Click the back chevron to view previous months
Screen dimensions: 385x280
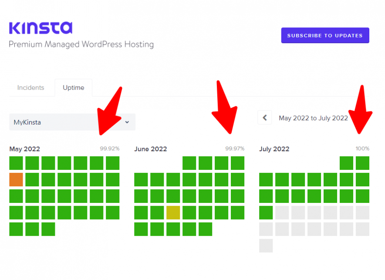pyautogui.click(x=265, y=118)
